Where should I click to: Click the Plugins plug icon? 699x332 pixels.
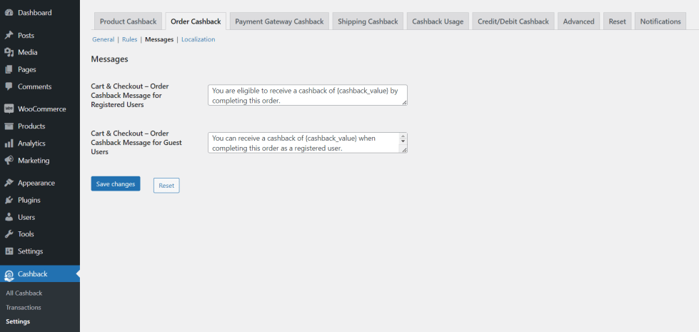[9, 201]
